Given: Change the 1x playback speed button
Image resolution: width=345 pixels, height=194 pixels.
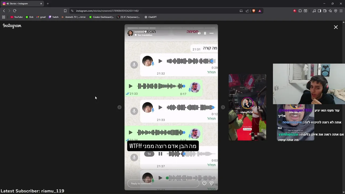Looking at the screenshot, I should click(149, 154).
